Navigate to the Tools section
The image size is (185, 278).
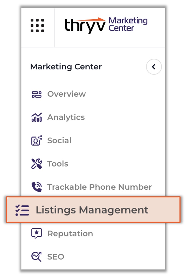pos(58,164)
